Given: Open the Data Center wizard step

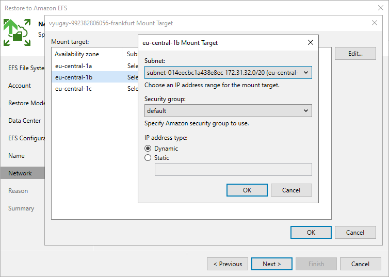Looking at the screenshot, I should coord(25,121).
